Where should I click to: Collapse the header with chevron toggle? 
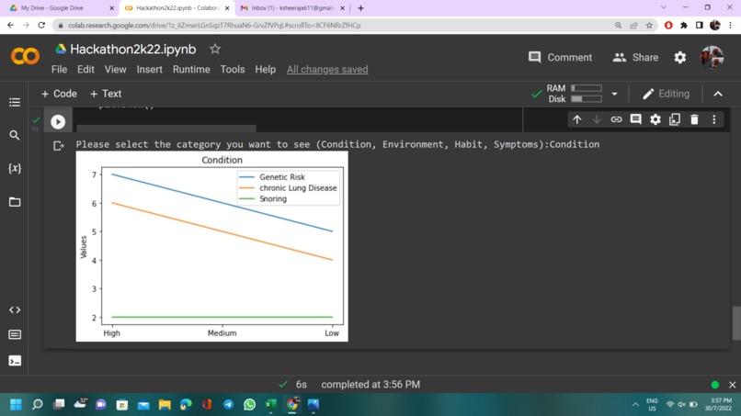pos(718,94)
